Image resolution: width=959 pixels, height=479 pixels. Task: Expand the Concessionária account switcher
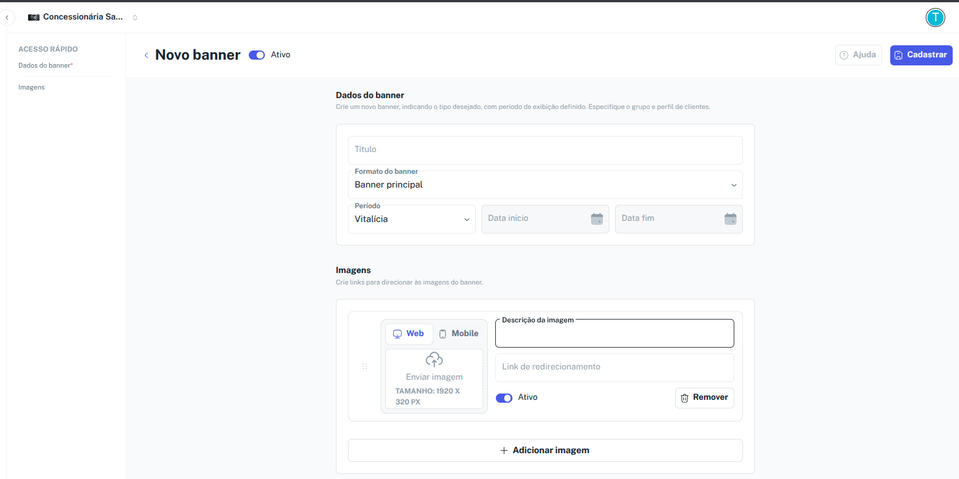tap(135, 18)
